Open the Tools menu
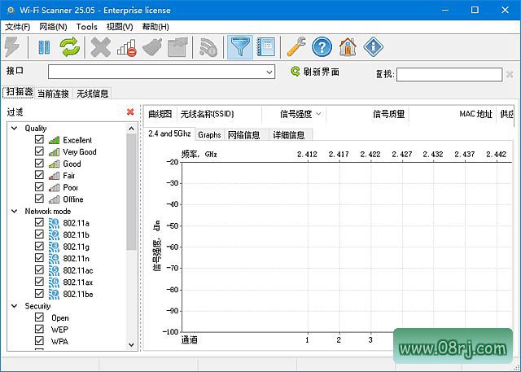521x372 pixels. click(x=86, y=27)
